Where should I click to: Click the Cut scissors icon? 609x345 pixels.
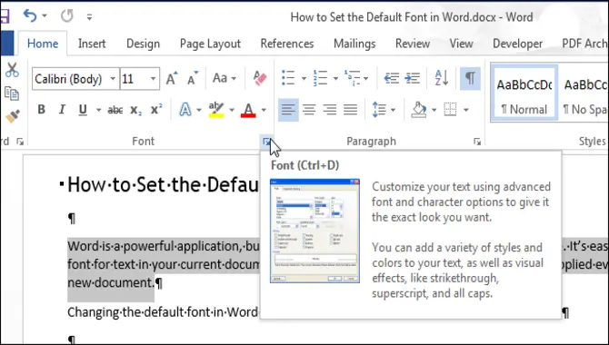point(12,70)
